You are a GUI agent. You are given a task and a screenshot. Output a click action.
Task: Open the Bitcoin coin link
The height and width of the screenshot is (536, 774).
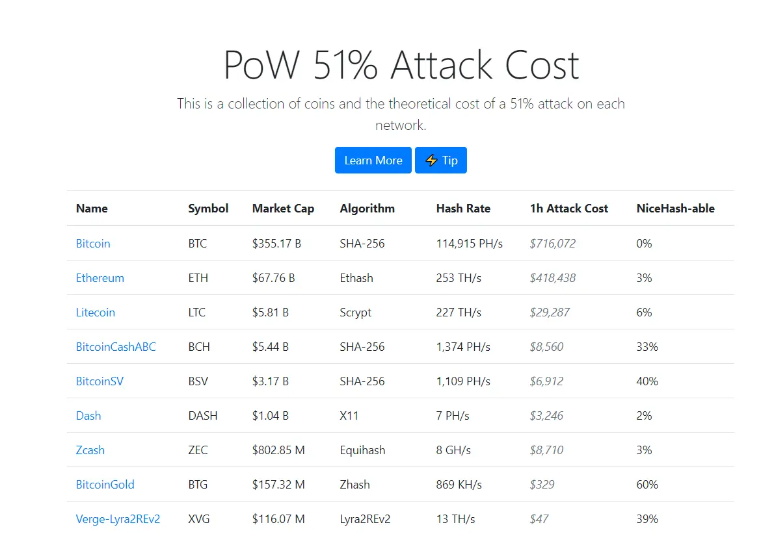tap(93, 244)
